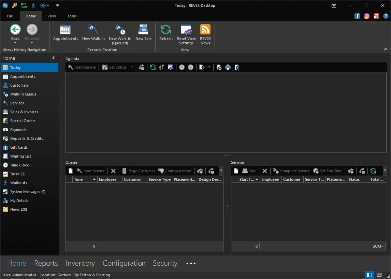Open Walk-In Queue in the sidebar

[x=29, y=94]
